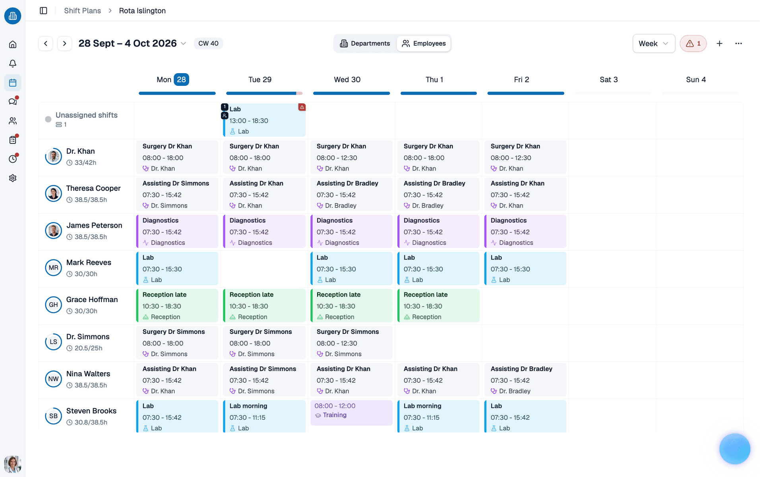Open Steven Brooks' Training entry on Wednesday

tap(351, 413)
